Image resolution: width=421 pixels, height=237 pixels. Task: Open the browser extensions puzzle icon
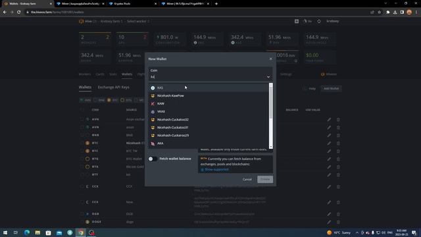point(387,12)
